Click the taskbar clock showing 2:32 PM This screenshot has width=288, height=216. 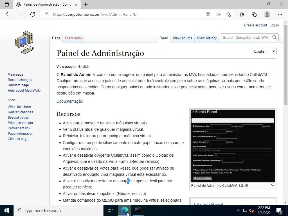pyautogui.click(x=264, y=210)
